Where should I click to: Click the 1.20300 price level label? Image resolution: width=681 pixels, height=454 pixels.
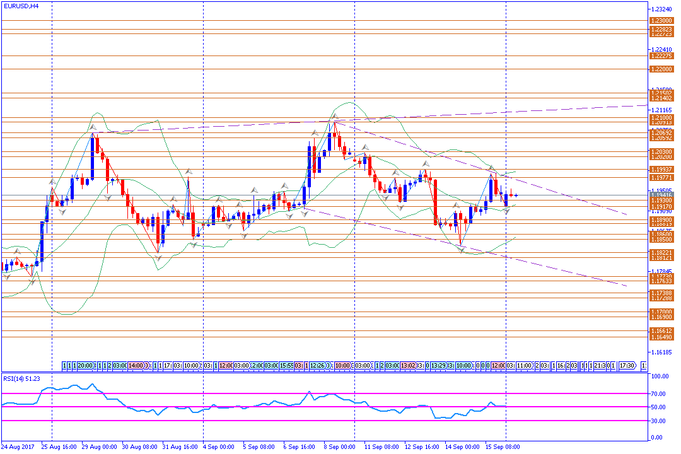click(661, 151)
